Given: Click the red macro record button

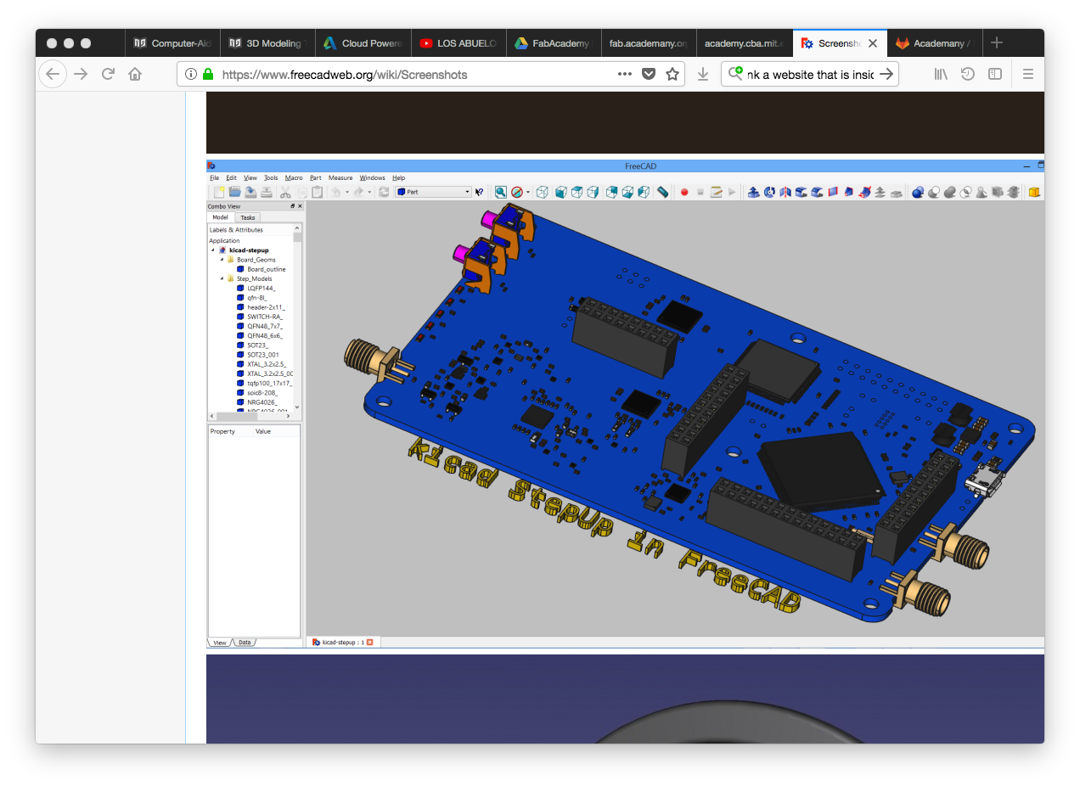Looking at the screenshot, I should pyautogui.click(x=684, y=193).
